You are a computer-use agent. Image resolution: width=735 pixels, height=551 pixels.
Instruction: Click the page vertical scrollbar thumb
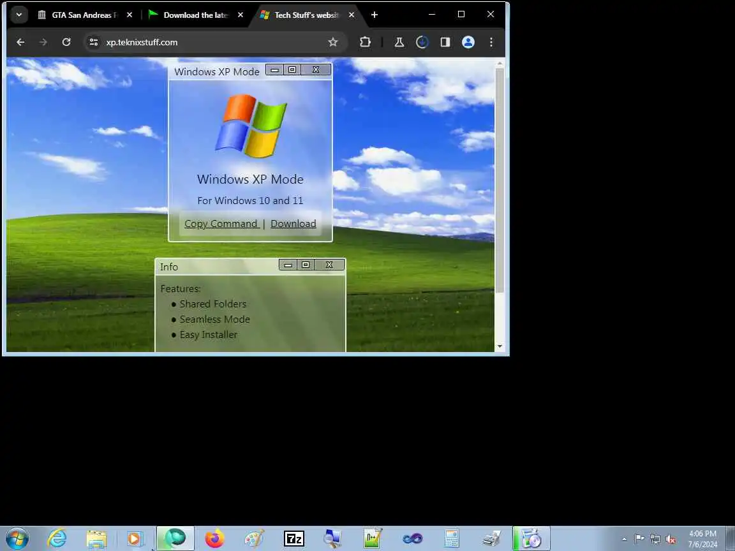click(500, 180)
